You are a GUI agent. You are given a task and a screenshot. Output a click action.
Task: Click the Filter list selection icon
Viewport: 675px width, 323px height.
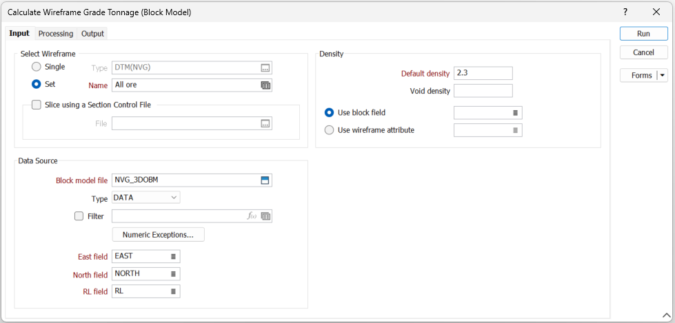point(265,216)
